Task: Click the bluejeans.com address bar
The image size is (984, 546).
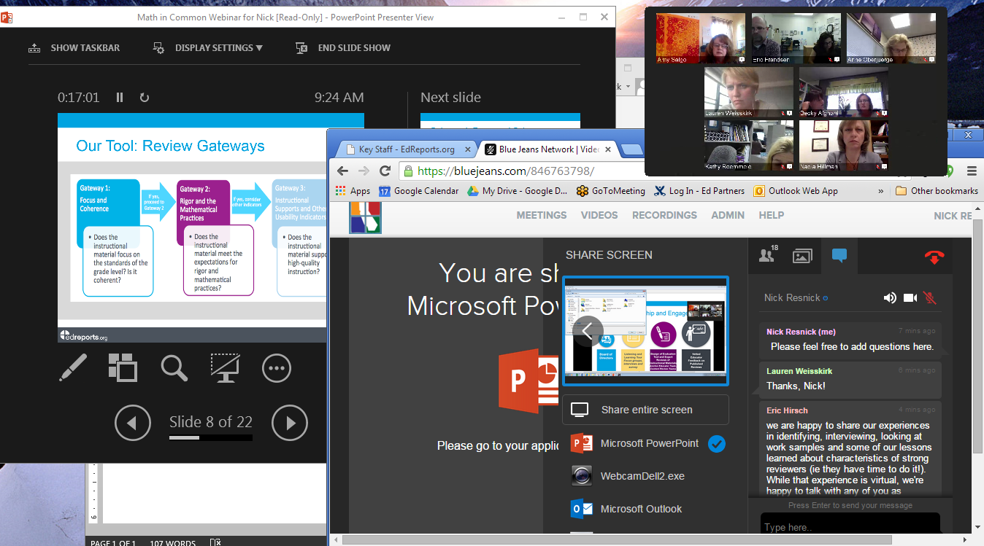Action: [521, 171]
